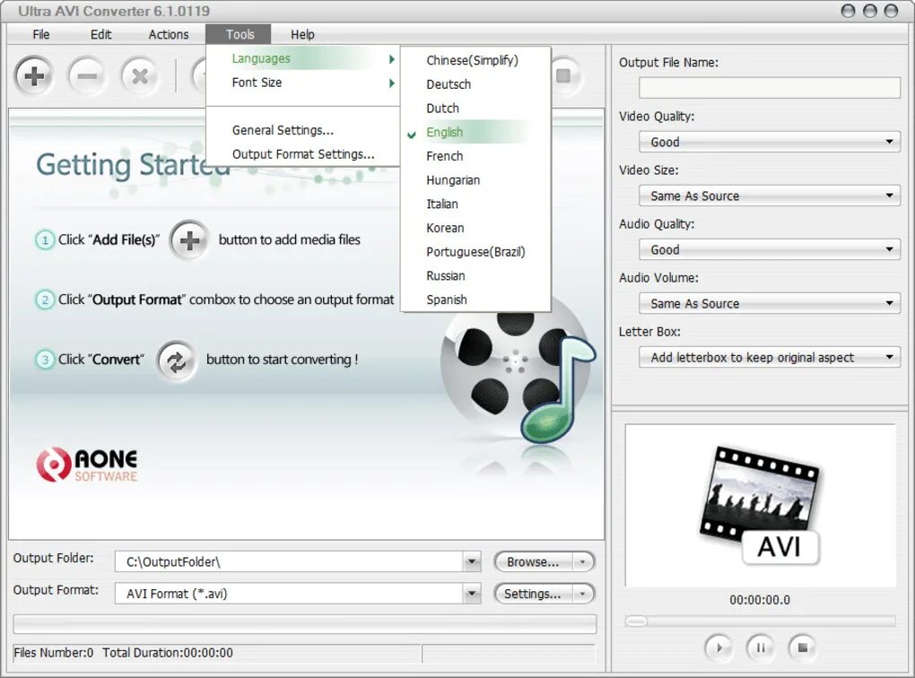Open General Settings from Tools menu

pyautogui.click(x=302, y=130)
